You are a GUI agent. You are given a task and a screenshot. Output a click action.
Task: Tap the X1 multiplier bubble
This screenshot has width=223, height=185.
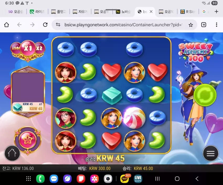point(28,48)
